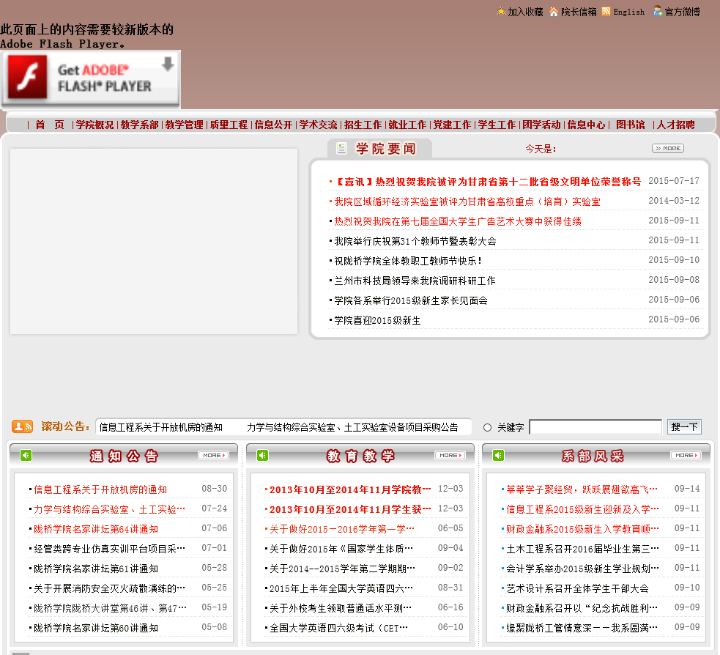Click the 官方微博 person icon
Screen dimensions: 720x655
coord(658,11)
